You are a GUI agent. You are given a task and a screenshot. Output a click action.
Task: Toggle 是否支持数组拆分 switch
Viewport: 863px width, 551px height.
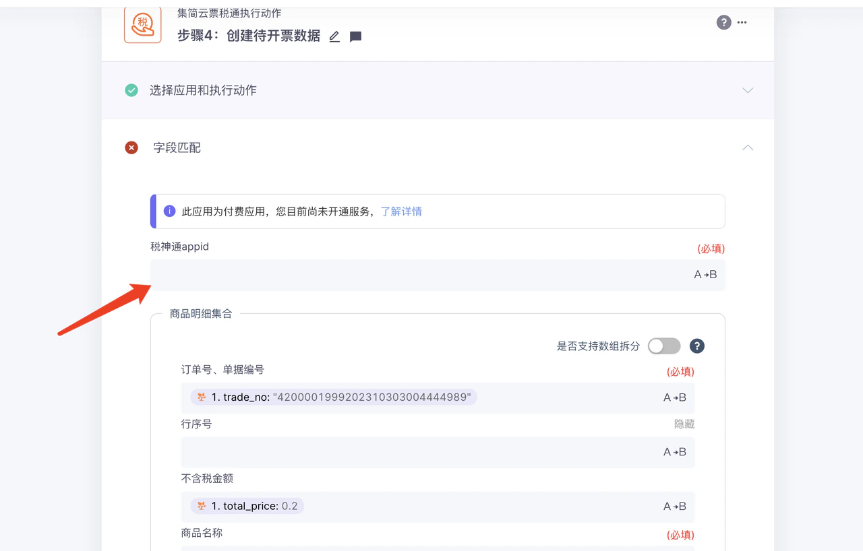pos(664,346)
